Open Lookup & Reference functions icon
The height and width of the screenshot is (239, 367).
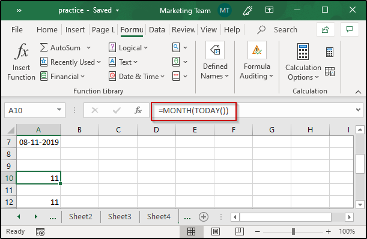click(176, 47)
